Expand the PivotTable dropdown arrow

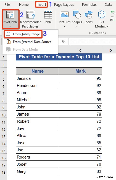pyautogui.click(x=10, y=26)
